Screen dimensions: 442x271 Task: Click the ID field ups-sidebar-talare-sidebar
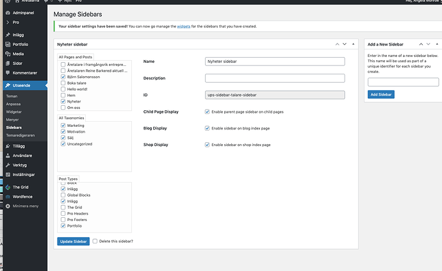275,95
